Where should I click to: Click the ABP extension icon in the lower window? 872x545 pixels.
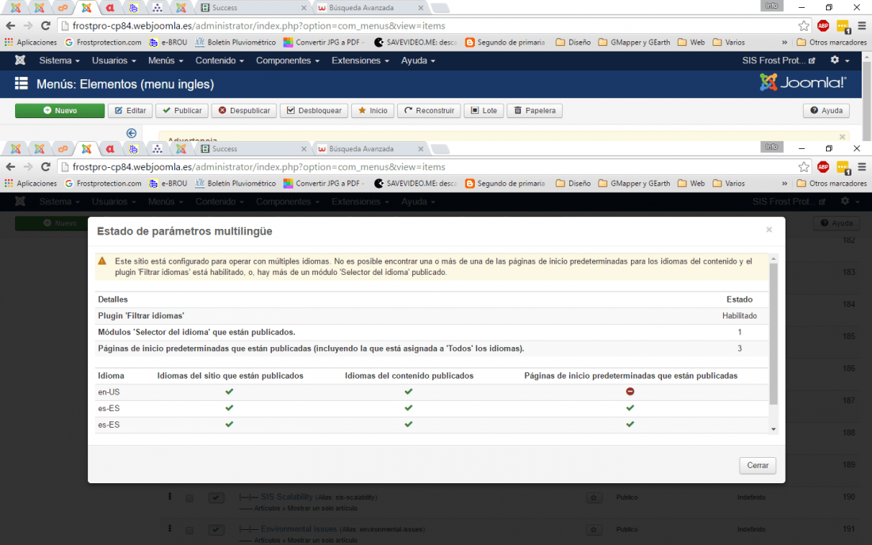823,166
